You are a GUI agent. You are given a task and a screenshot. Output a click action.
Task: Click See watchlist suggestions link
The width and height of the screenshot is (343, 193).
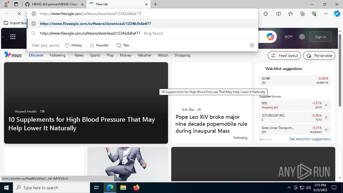[x=310, y=139]
